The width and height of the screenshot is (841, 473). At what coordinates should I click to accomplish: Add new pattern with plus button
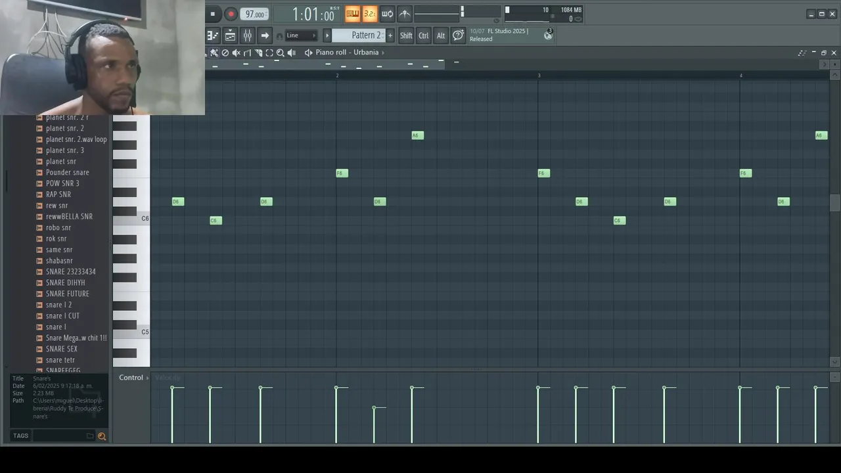[390, 35]
